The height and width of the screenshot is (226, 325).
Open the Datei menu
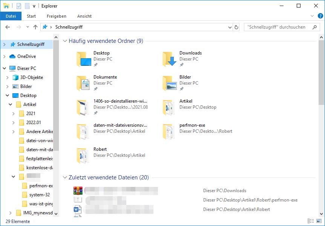coord(11,16)
